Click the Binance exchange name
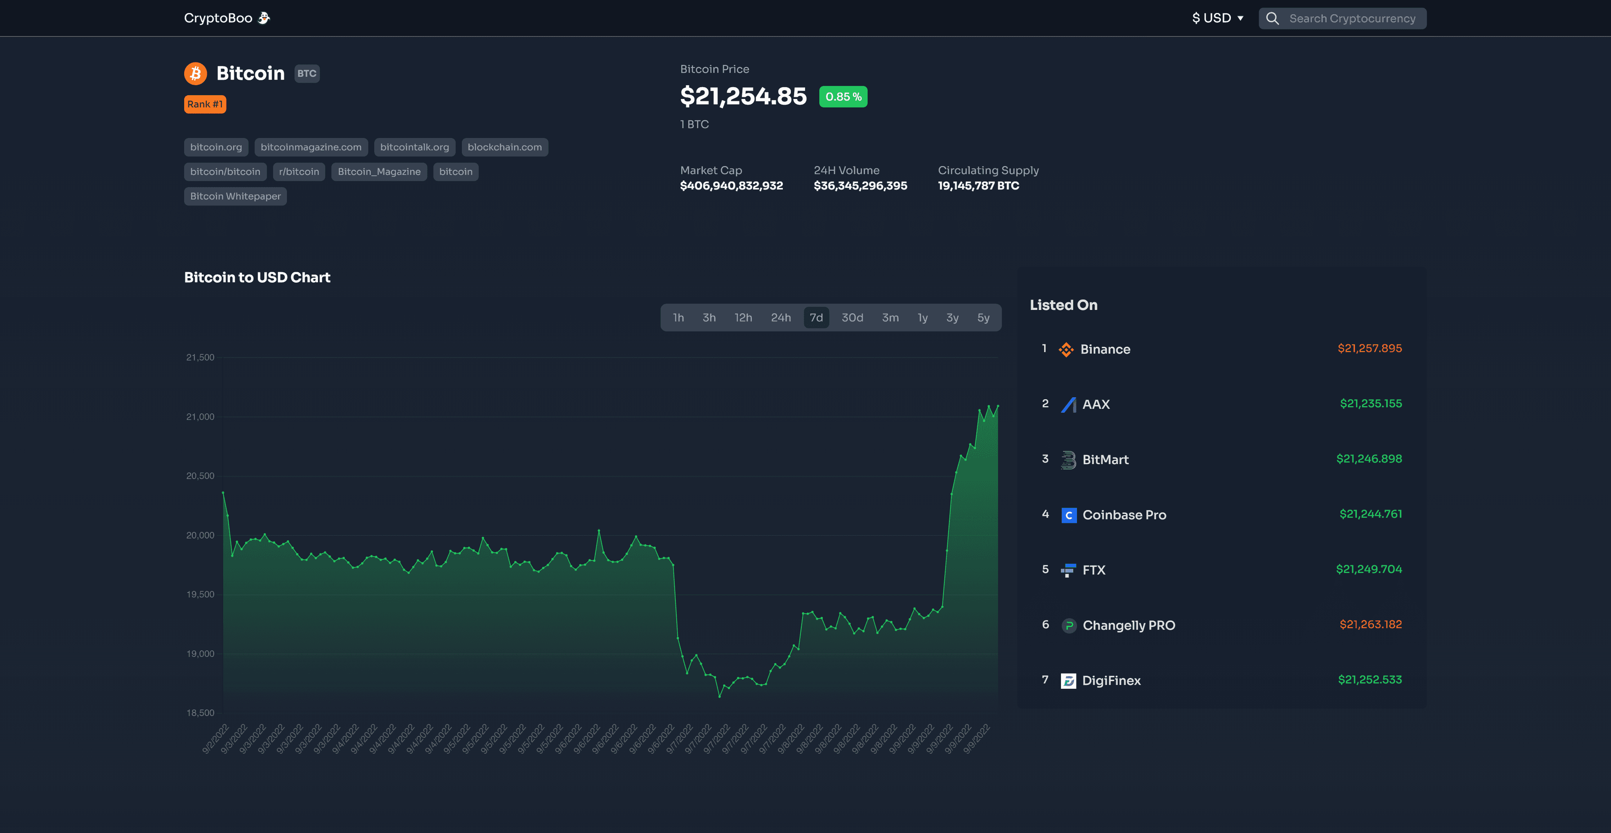The height and width of the screenshot is (833, 1611). tap(1105, 349)
